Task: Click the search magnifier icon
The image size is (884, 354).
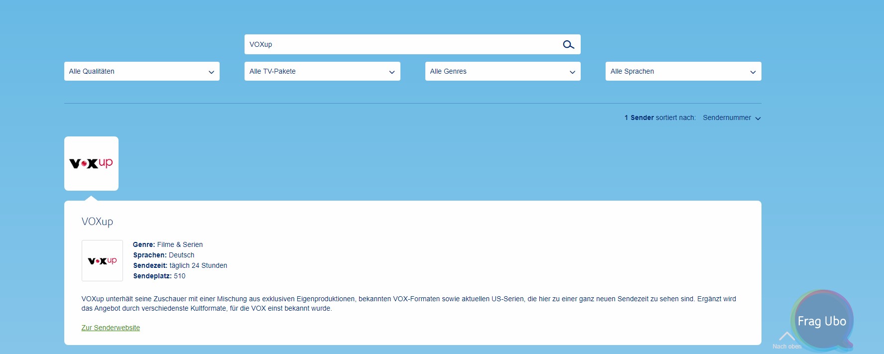Action: pyautogui.click(x=568, y=45)
